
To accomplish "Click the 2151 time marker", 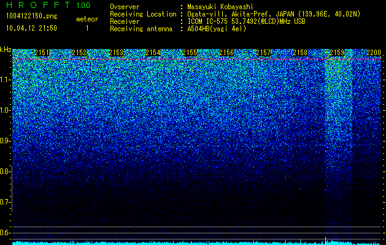I will click(x=42, y=53).
